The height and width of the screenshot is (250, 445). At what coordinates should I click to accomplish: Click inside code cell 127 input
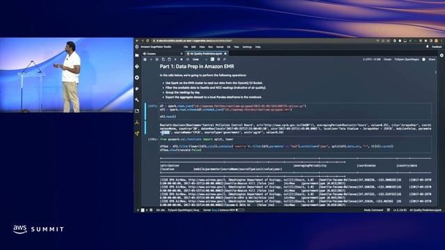(x=295, y=111)
